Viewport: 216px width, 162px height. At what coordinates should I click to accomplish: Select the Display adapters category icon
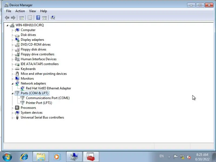click(x=17, y=40)
